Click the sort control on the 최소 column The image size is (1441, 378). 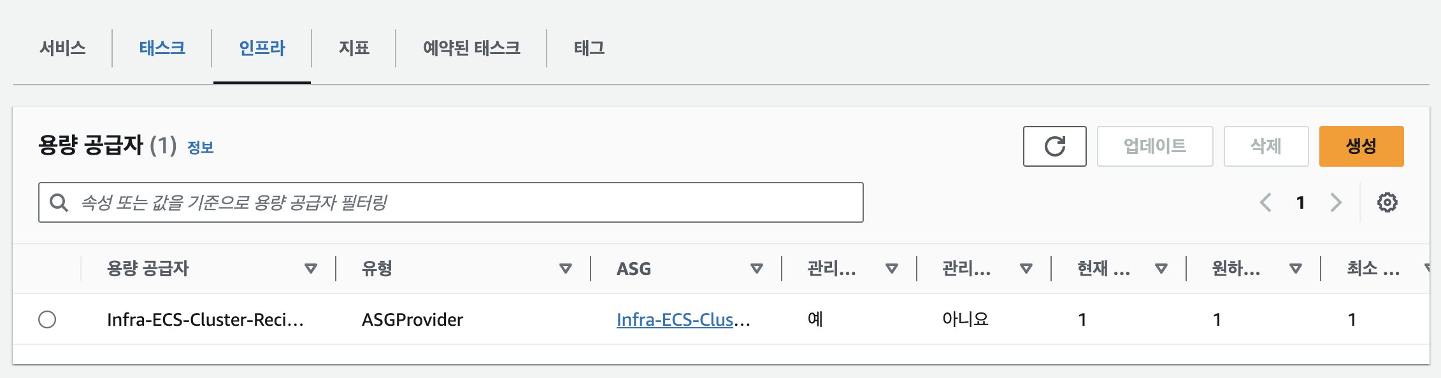[x=1435, y=269]
